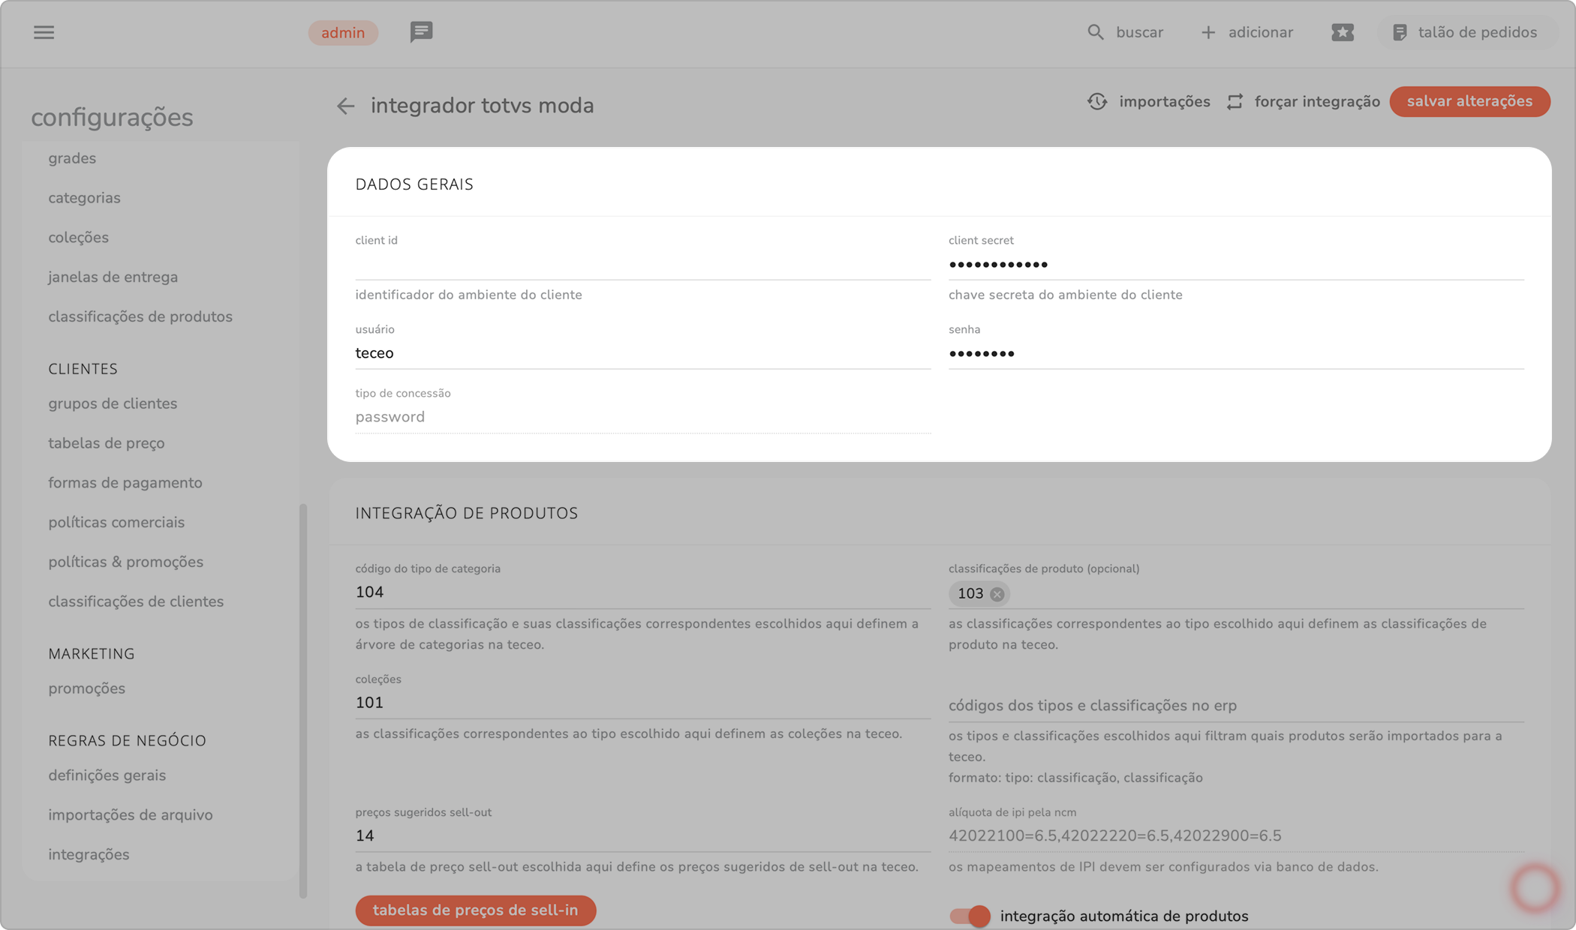Open the starred favorites icon
The width and height of the screenshot is (1576, 930).
1342,32
